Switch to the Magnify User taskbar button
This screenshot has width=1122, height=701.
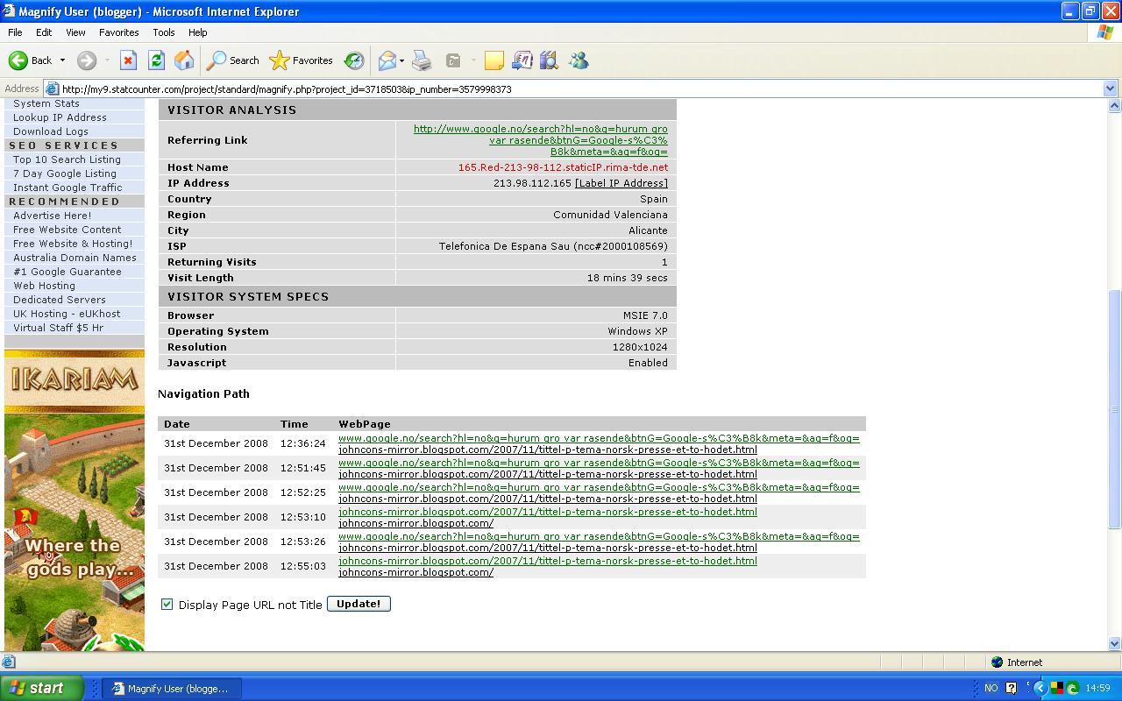pos(172,688)
